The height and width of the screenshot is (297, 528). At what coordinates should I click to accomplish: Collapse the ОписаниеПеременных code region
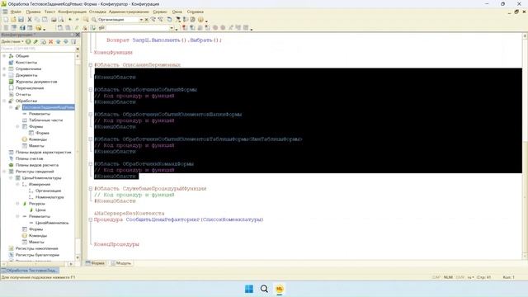click(x=91, y=64)
